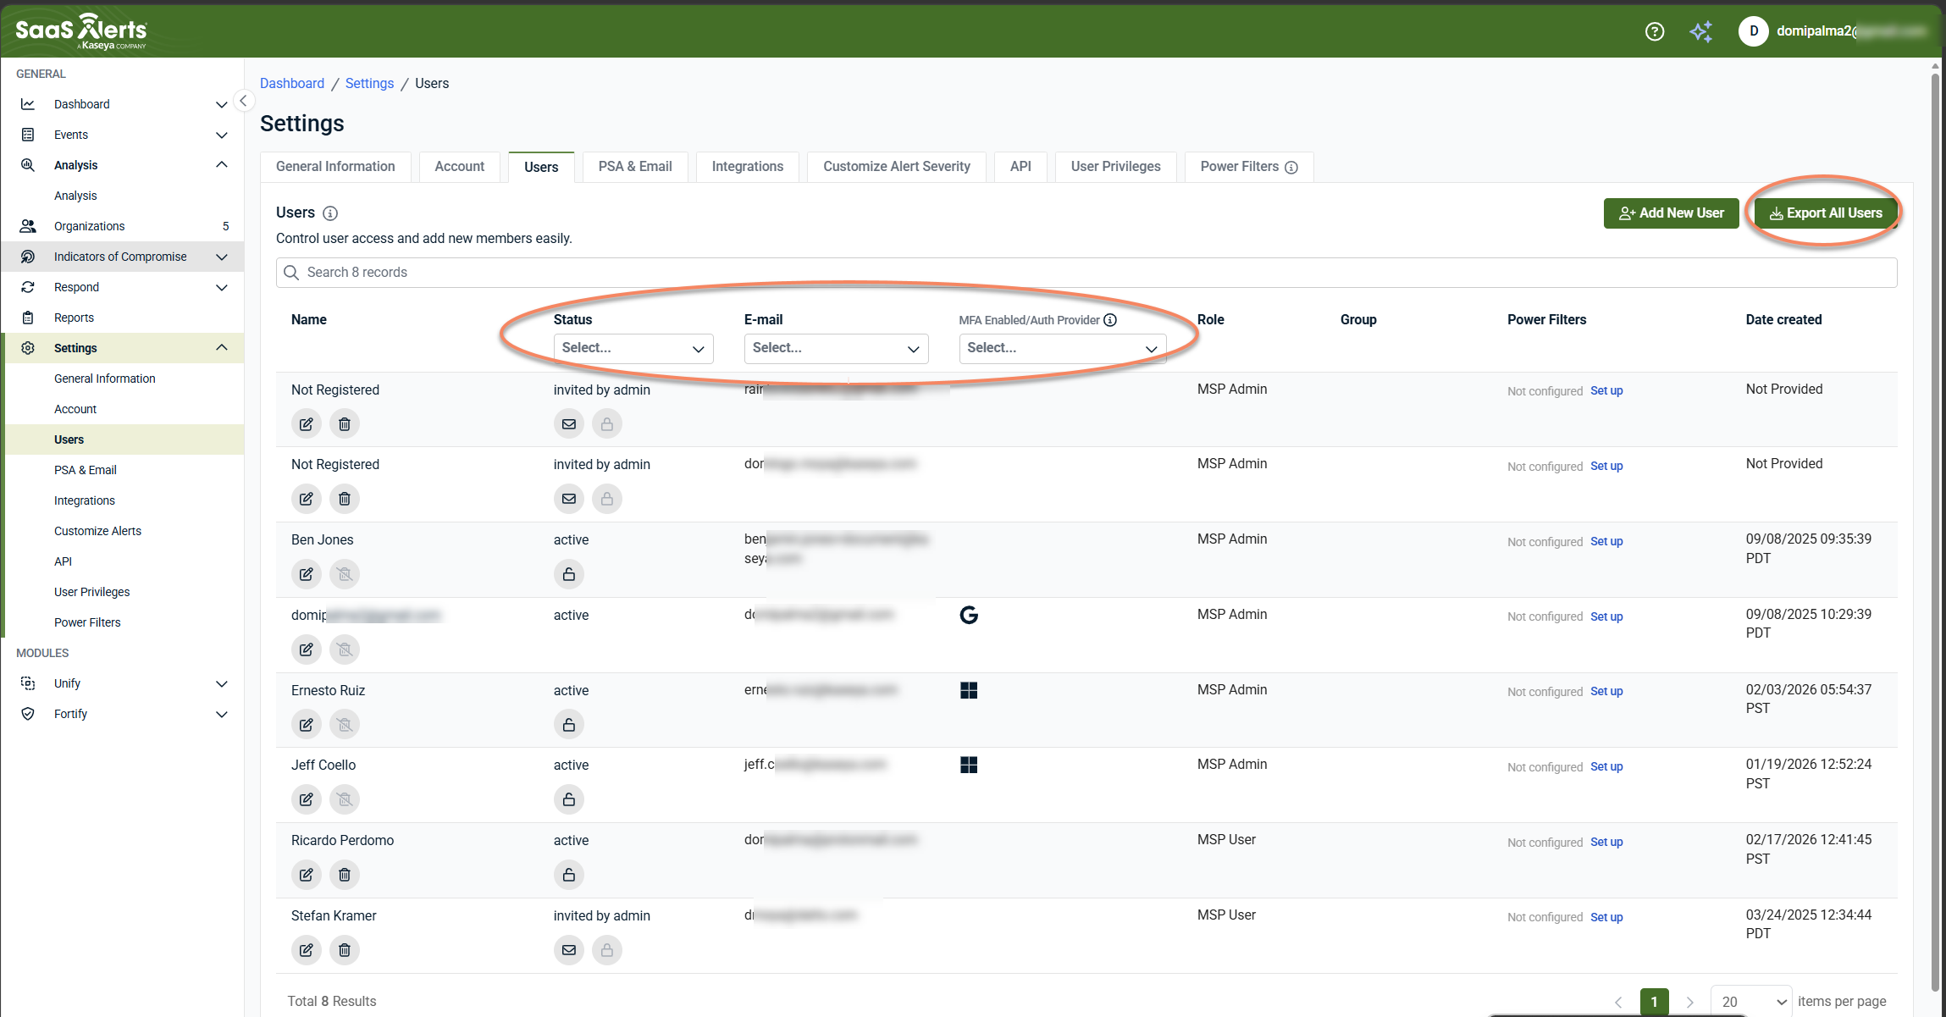Expand the Dashboard sidebar section
This screenshot has height=1017, width=1946.
coord(221,104)
